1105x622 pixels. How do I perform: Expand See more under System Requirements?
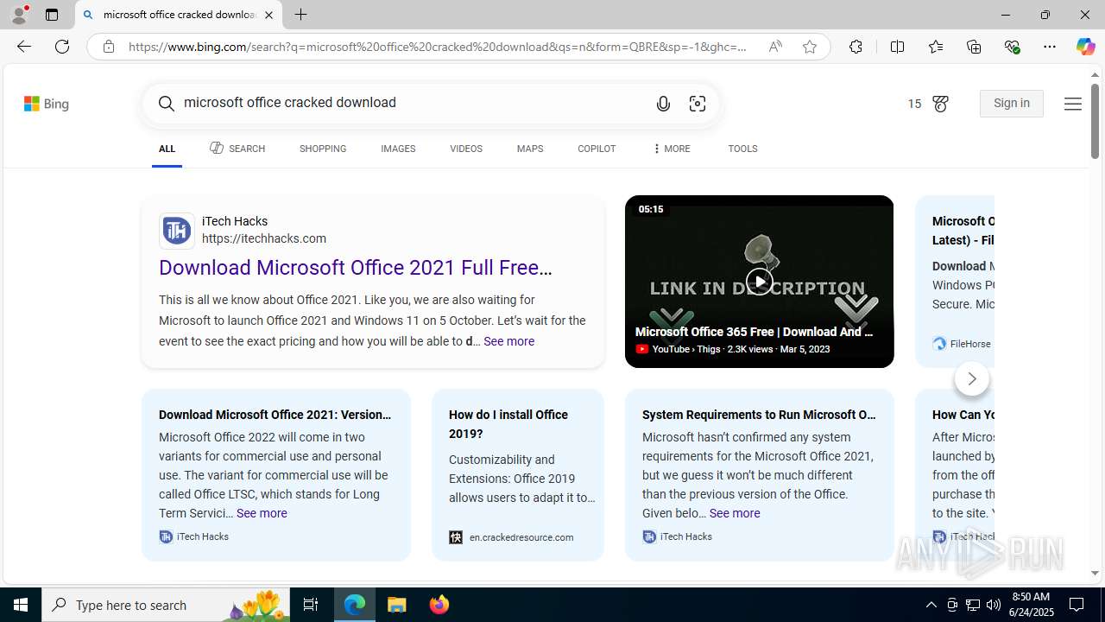pyautogui.click(x=735, y=513)
